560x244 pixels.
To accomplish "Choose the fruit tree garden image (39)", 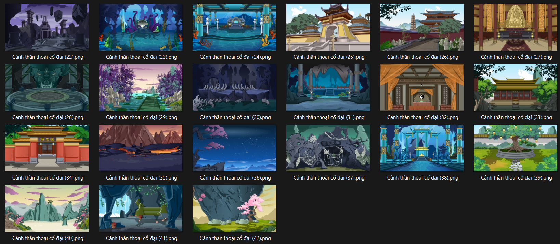I will coord(516,148).
